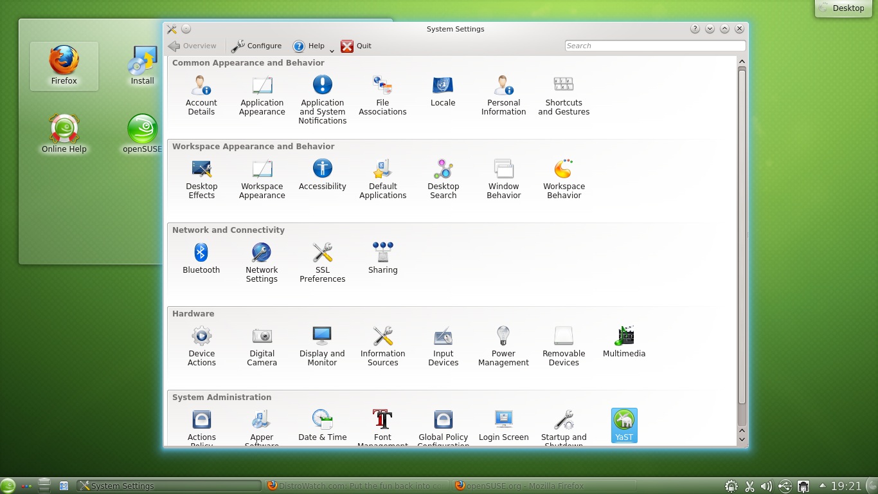878x494 pixels.
Task: Open Display and Monitor settings
Action: [x=322, y=346]
